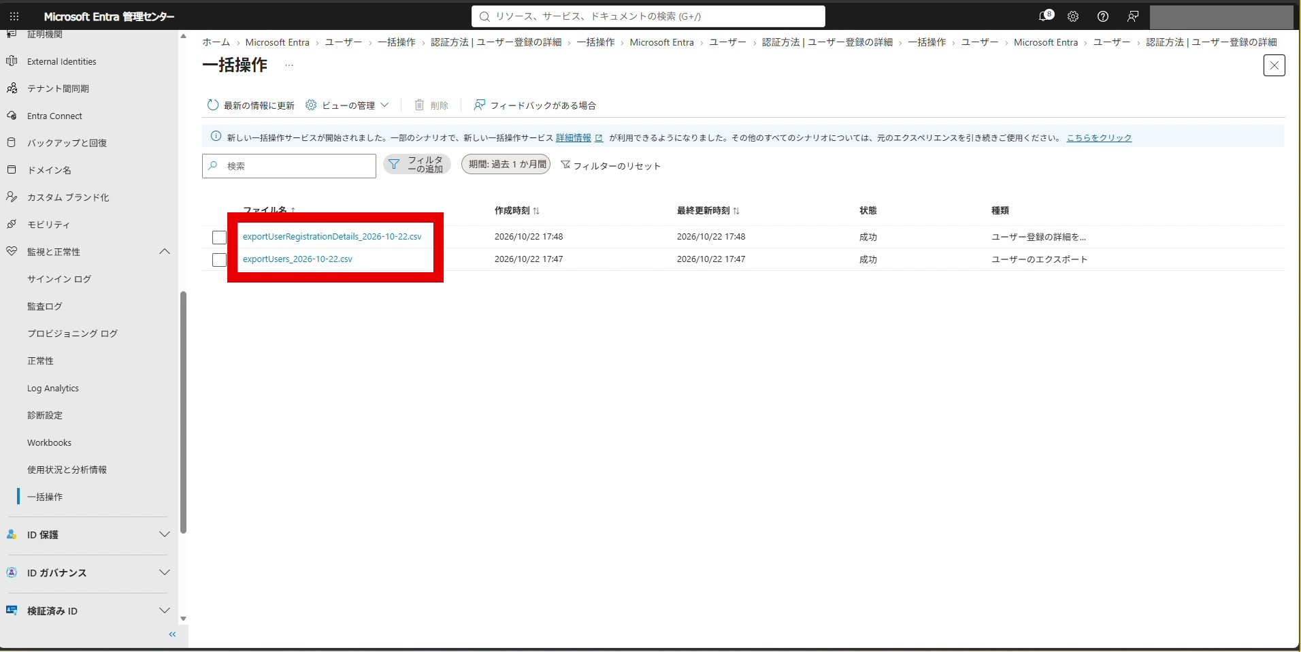The width and height of the screenshot is (1301, 652).
Task: Open モビリティ in the sidebar
Action: pyautogui.click(x=48, y=225)
